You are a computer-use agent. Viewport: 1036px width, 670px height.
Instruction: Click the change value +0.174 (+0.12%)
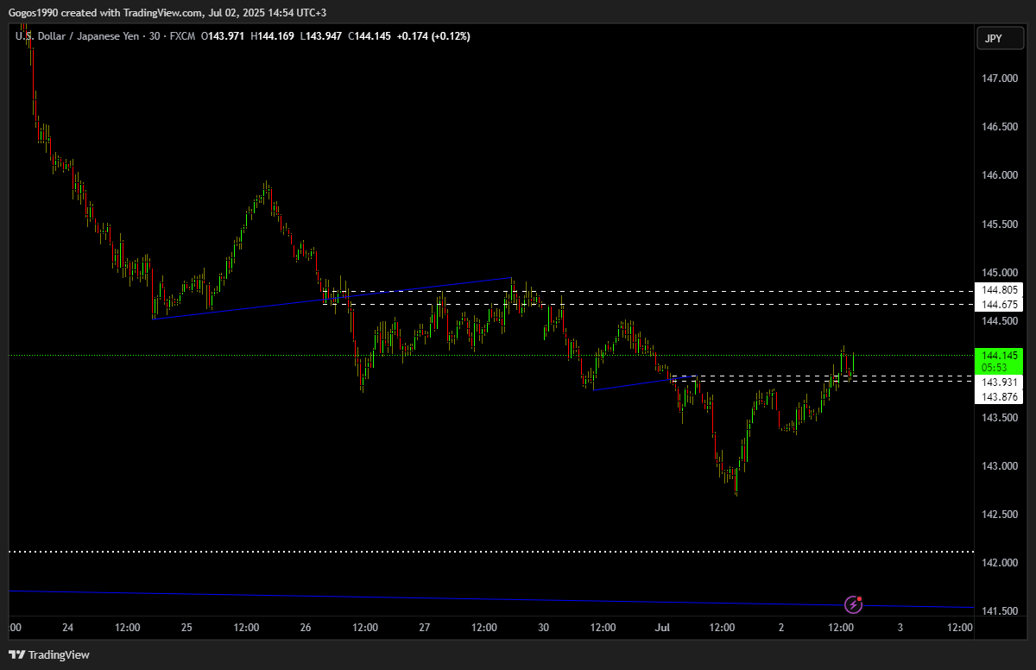click(x=433, y=36)
